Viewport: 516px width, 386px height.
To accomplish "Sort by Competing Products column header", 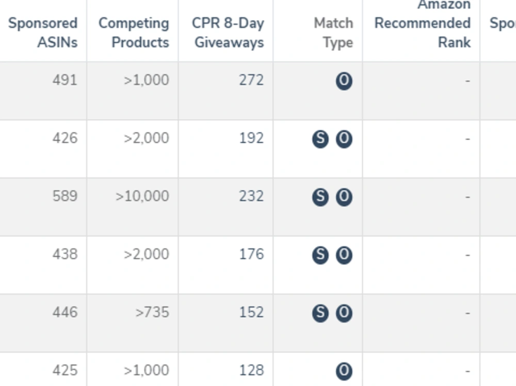I will 134,32.
